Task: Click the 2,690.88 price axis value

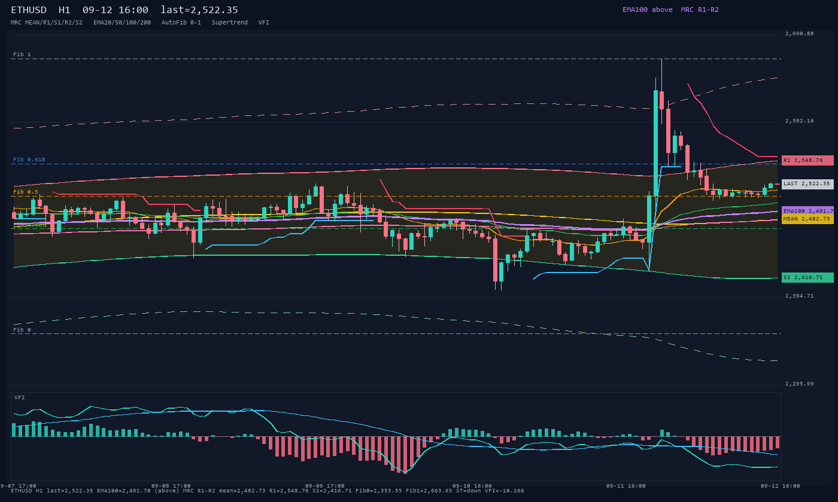Action: click(800, 33)
